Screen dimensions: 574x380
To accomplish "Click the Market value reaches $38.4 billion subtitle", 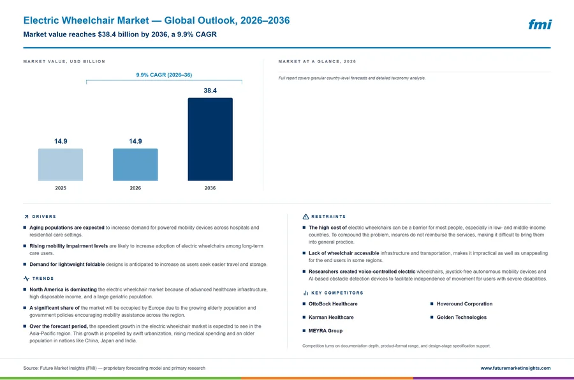I will pyautogui.click(x=120, y=34).
